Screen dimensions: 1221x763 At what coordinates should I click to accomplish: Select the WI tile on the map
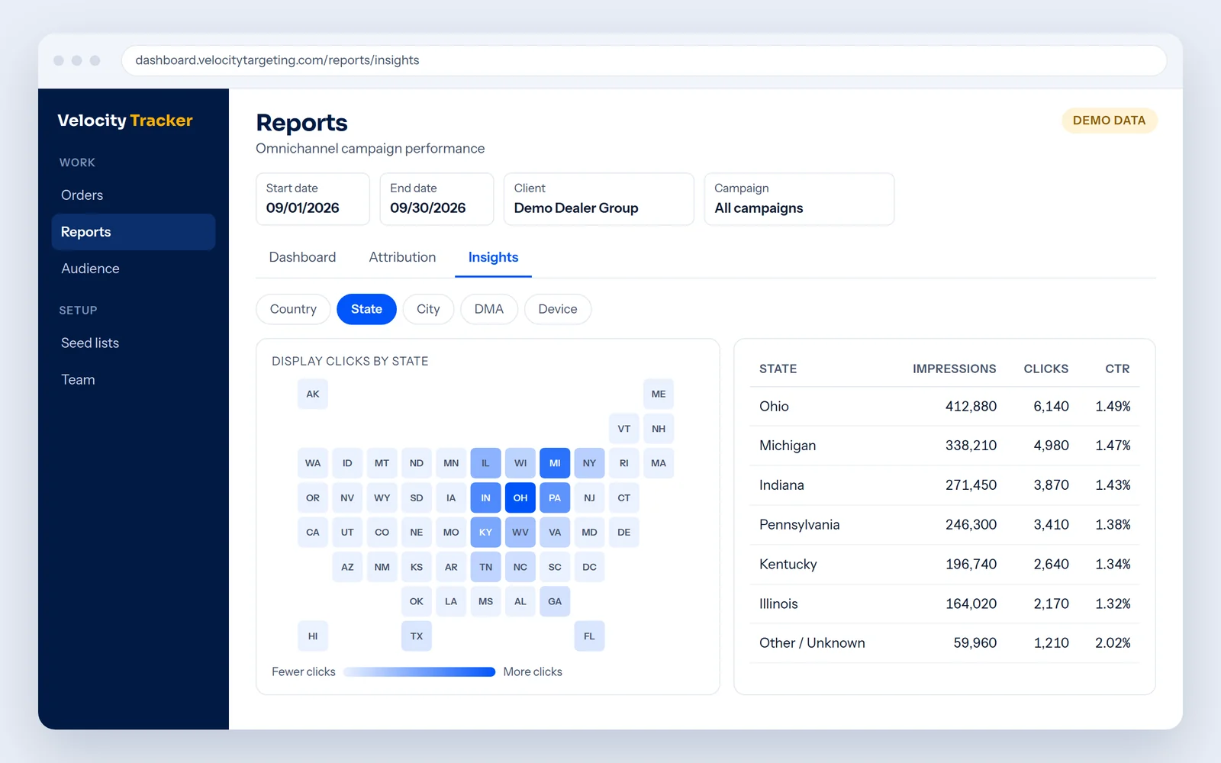[520, 463]
